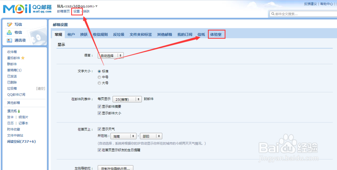This screenshot has height=170, width=337.
Task: Open 附件收藏 in sidebar
Action: [x=13, y=129]
